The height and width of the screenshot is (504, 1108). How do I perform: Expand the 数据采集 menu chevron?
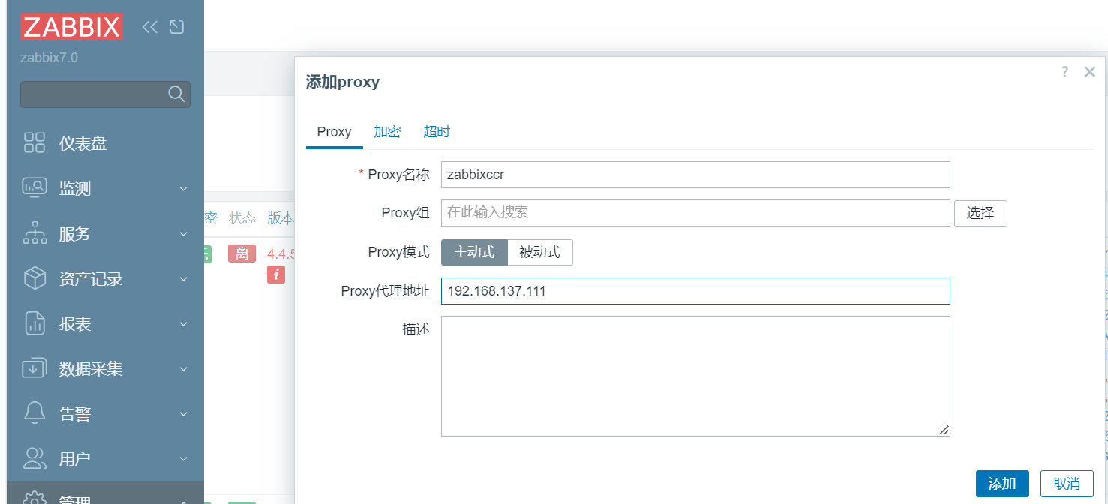pyautogui.click(x=184, y=369)
